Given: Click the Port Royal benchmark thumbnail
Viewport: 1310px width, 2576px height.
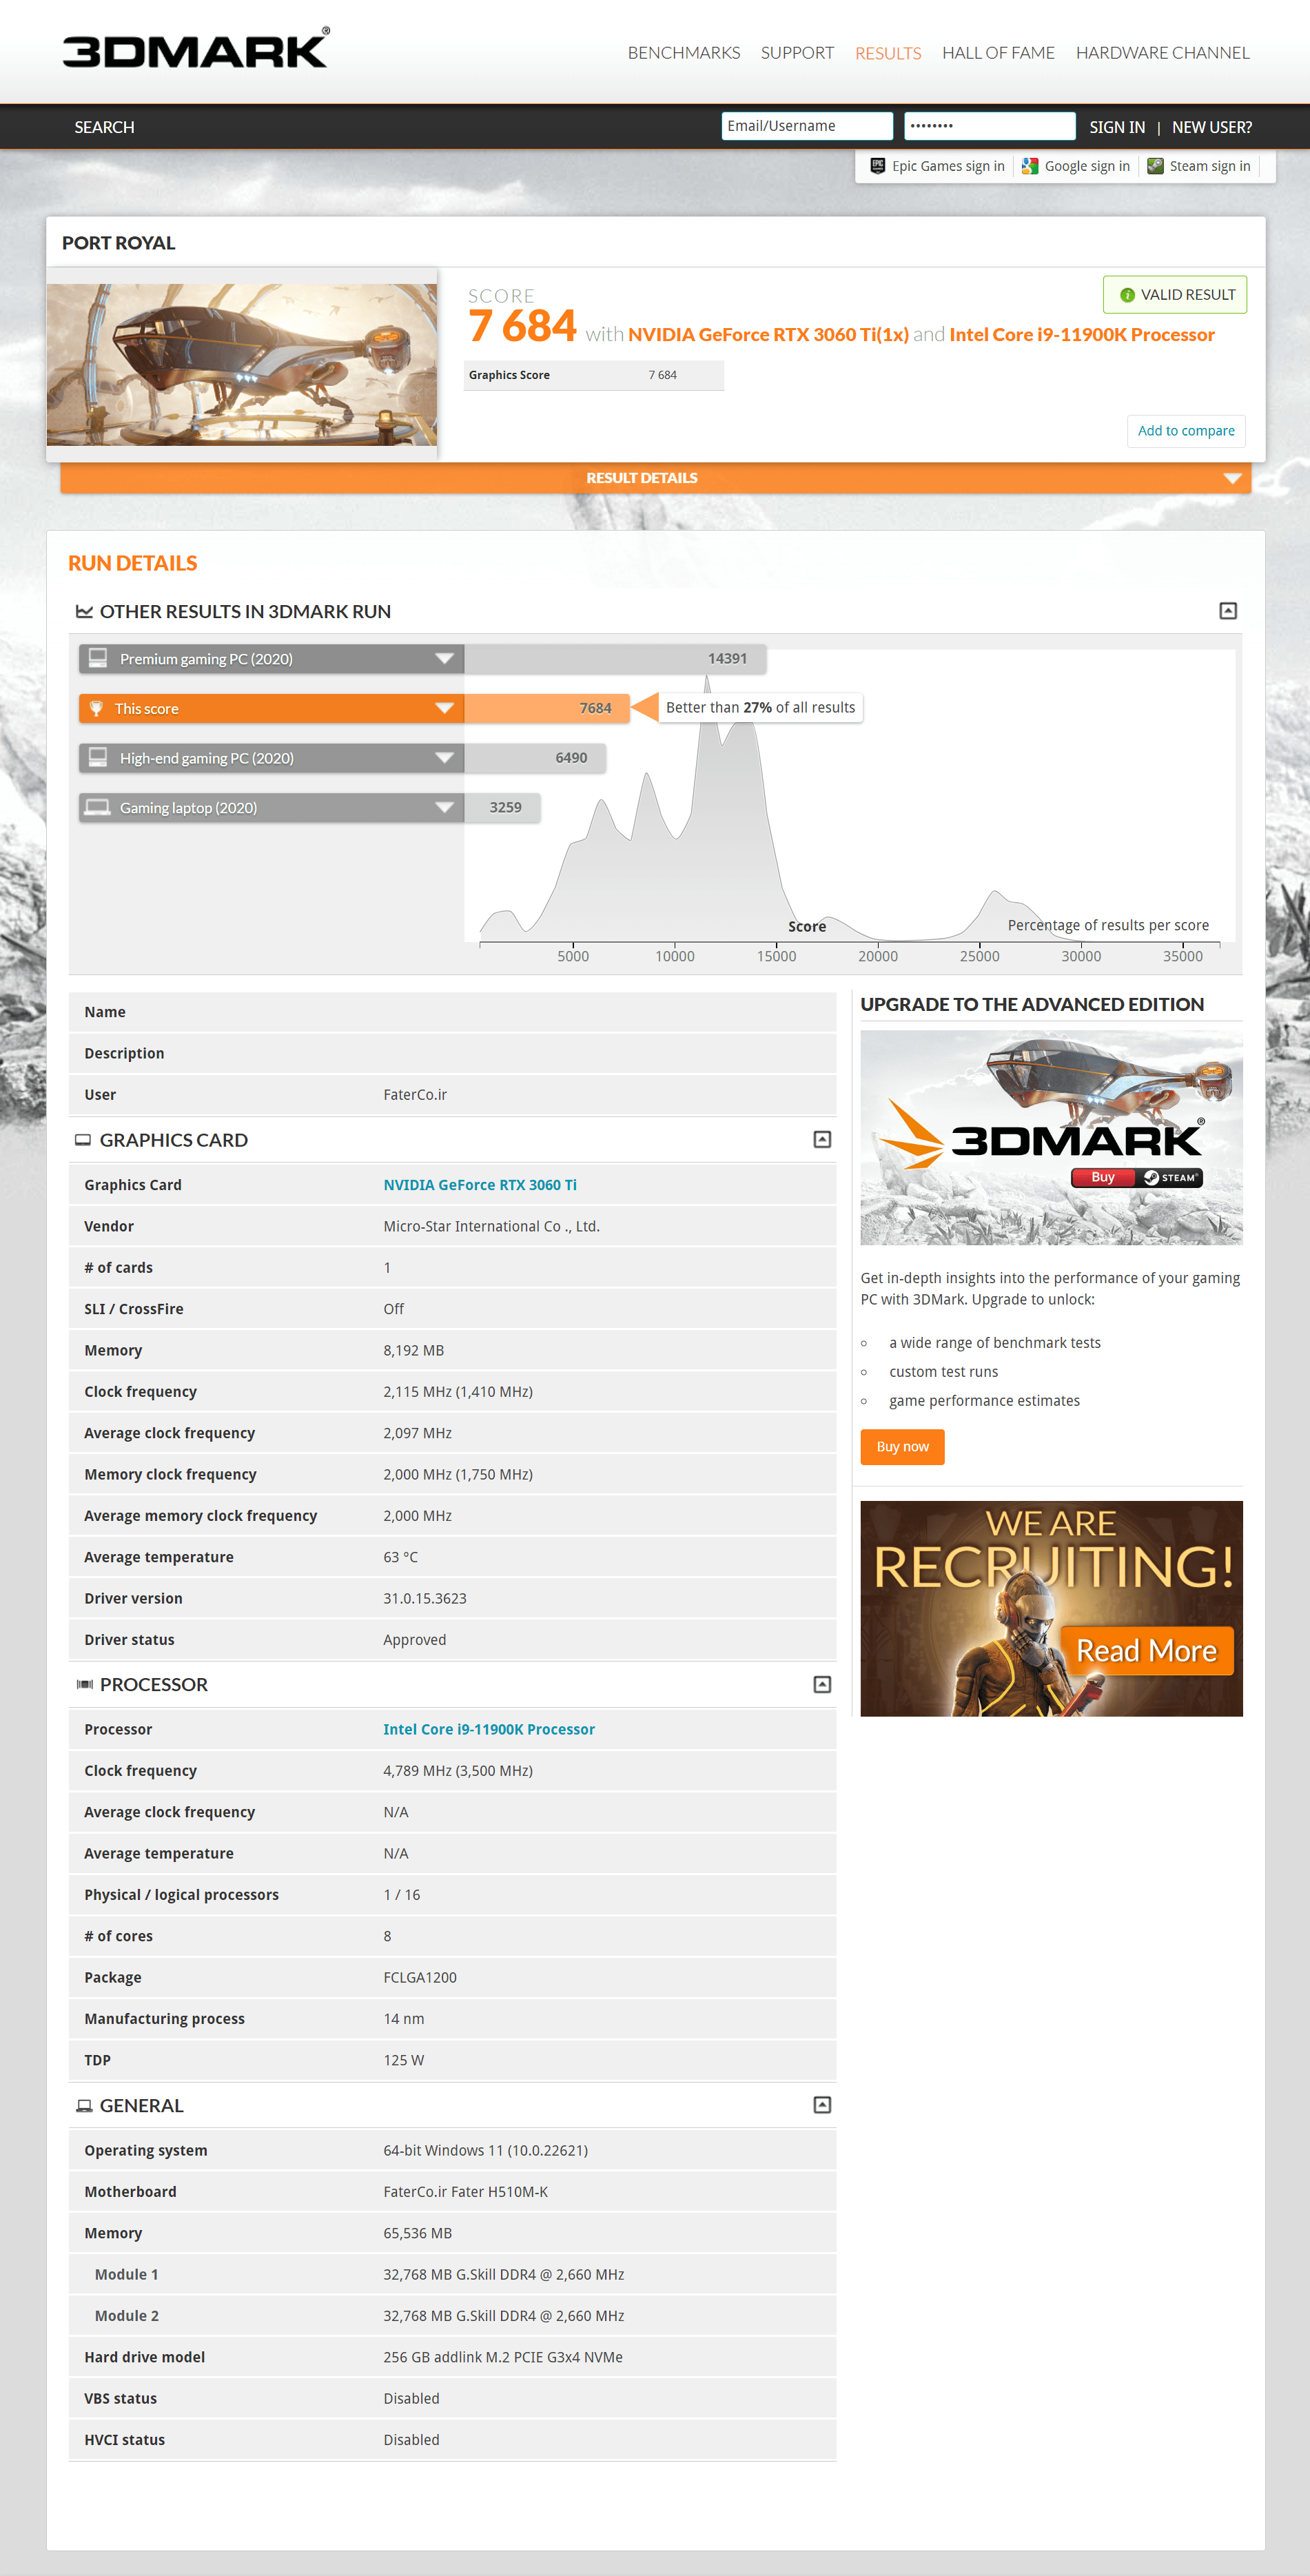Looking at the screenshot, I should 242,364.
